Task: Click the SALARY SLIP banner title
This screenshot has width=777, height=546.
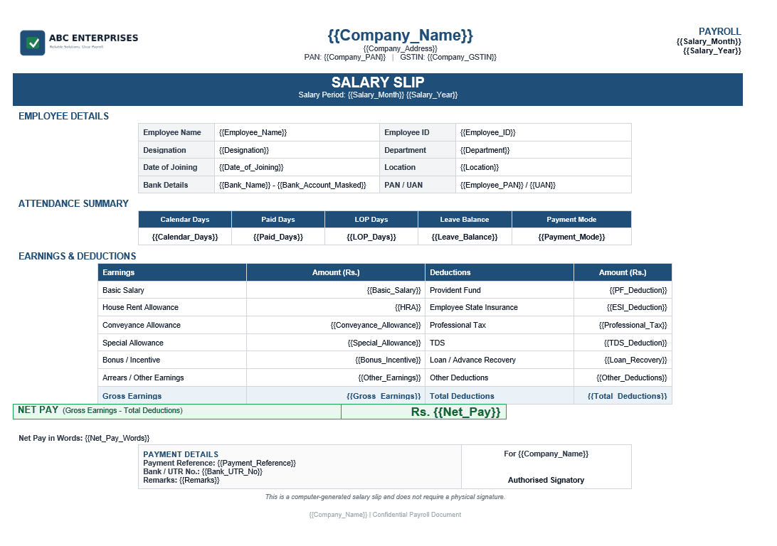Action: tap(378, 82)
